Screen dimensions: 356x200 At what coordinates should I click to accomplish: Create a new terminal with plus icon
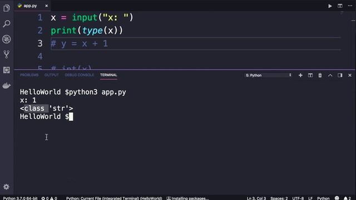point(300,76)
